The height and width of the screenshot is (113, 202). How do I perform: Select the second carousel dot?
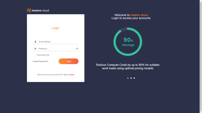131,78
